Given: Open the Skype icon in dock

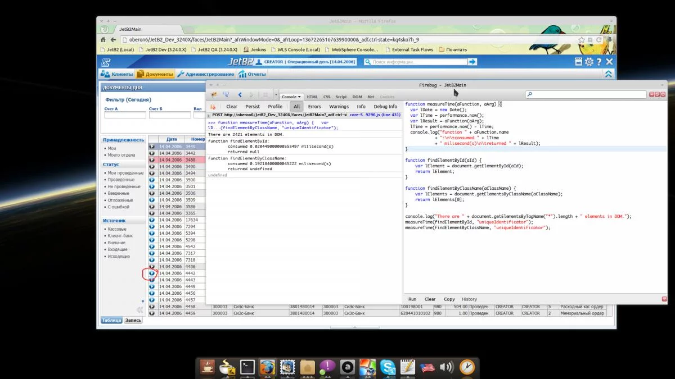Looking at the screenshot, I should pyautogui.click(x=387, y=367).
